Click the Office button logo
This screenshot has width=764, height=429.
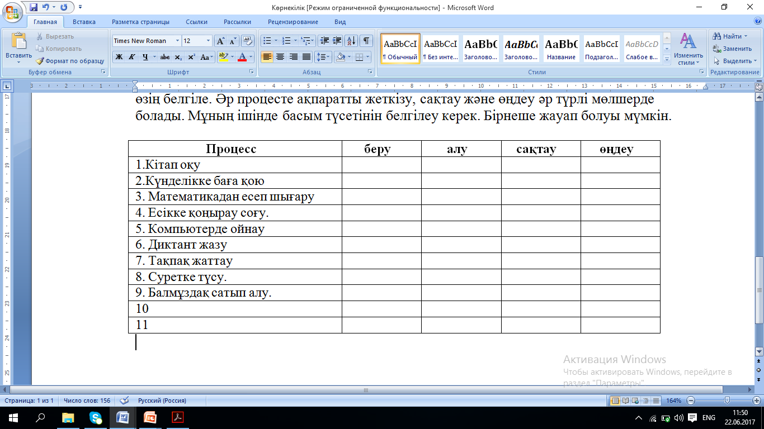click(x=12, y=11)
